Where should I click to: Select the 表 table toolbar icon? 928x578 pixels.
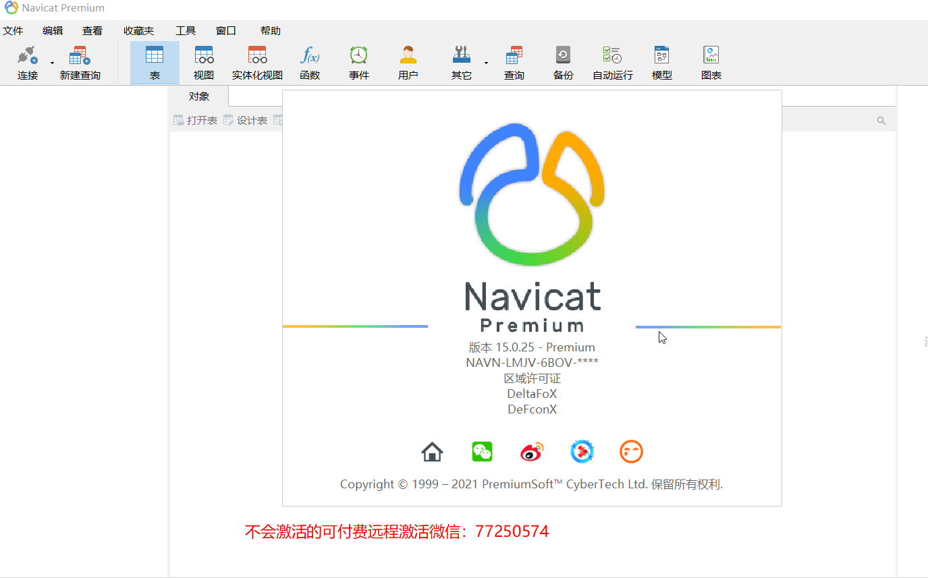(155, 55)
